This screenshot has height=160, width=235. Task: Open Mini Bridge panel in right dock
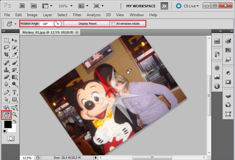pyautogui.click(x=217, y=41)
